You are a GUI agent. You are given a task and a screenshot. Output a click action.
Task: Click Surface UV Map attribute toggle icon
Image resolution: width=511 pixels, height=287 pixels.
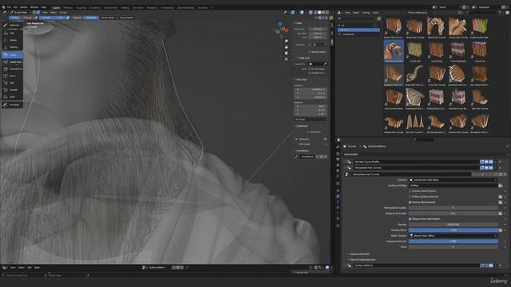click(501, 186)
